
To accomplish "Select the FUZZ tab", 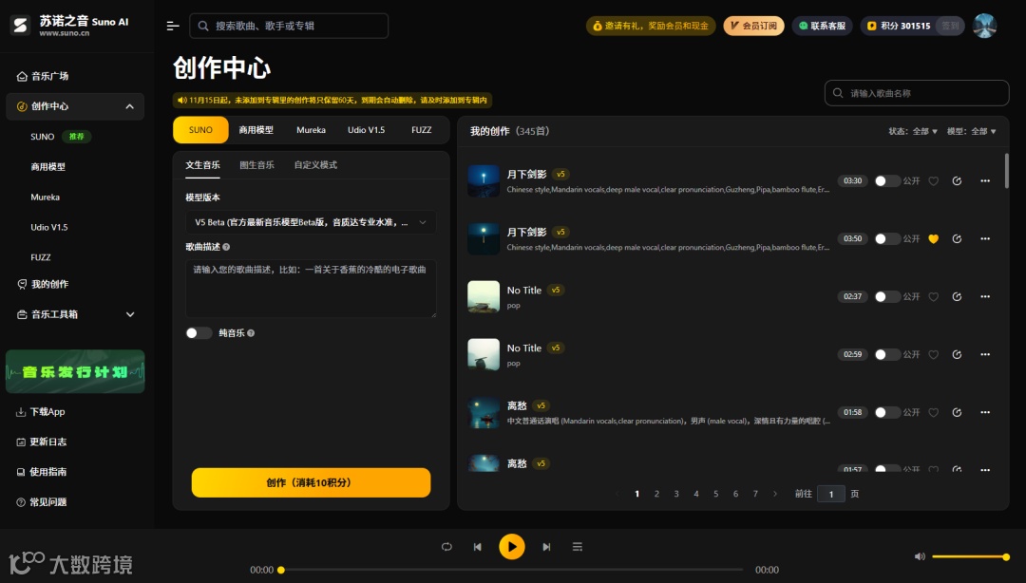I will coord(422,130).
